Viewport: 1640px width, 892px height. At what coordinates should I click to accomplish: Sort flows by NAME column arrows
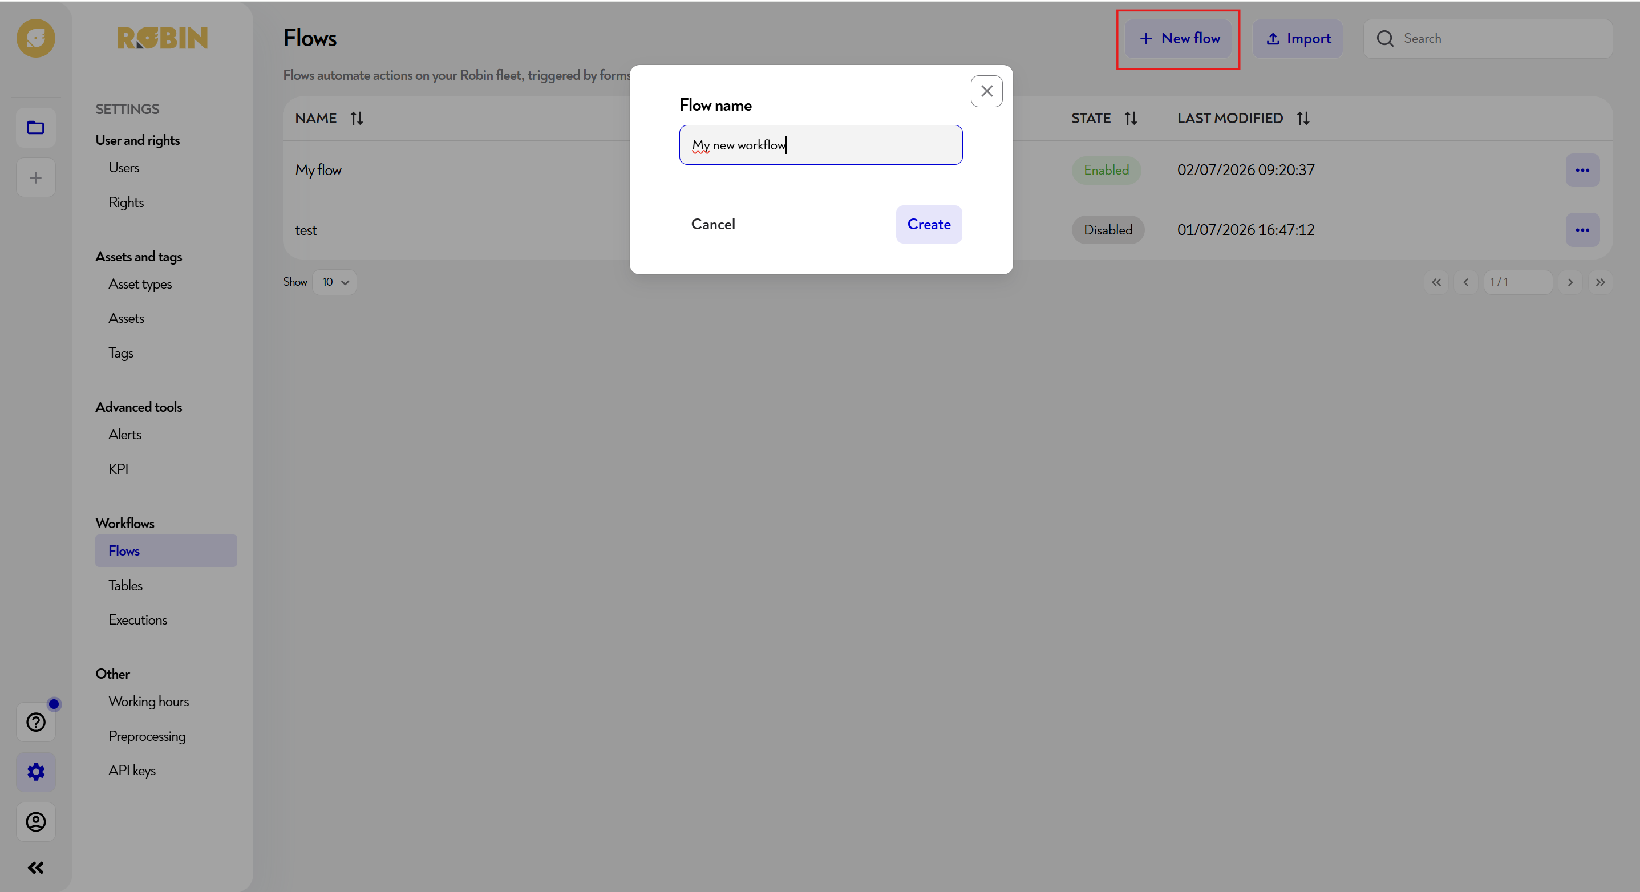357,119
